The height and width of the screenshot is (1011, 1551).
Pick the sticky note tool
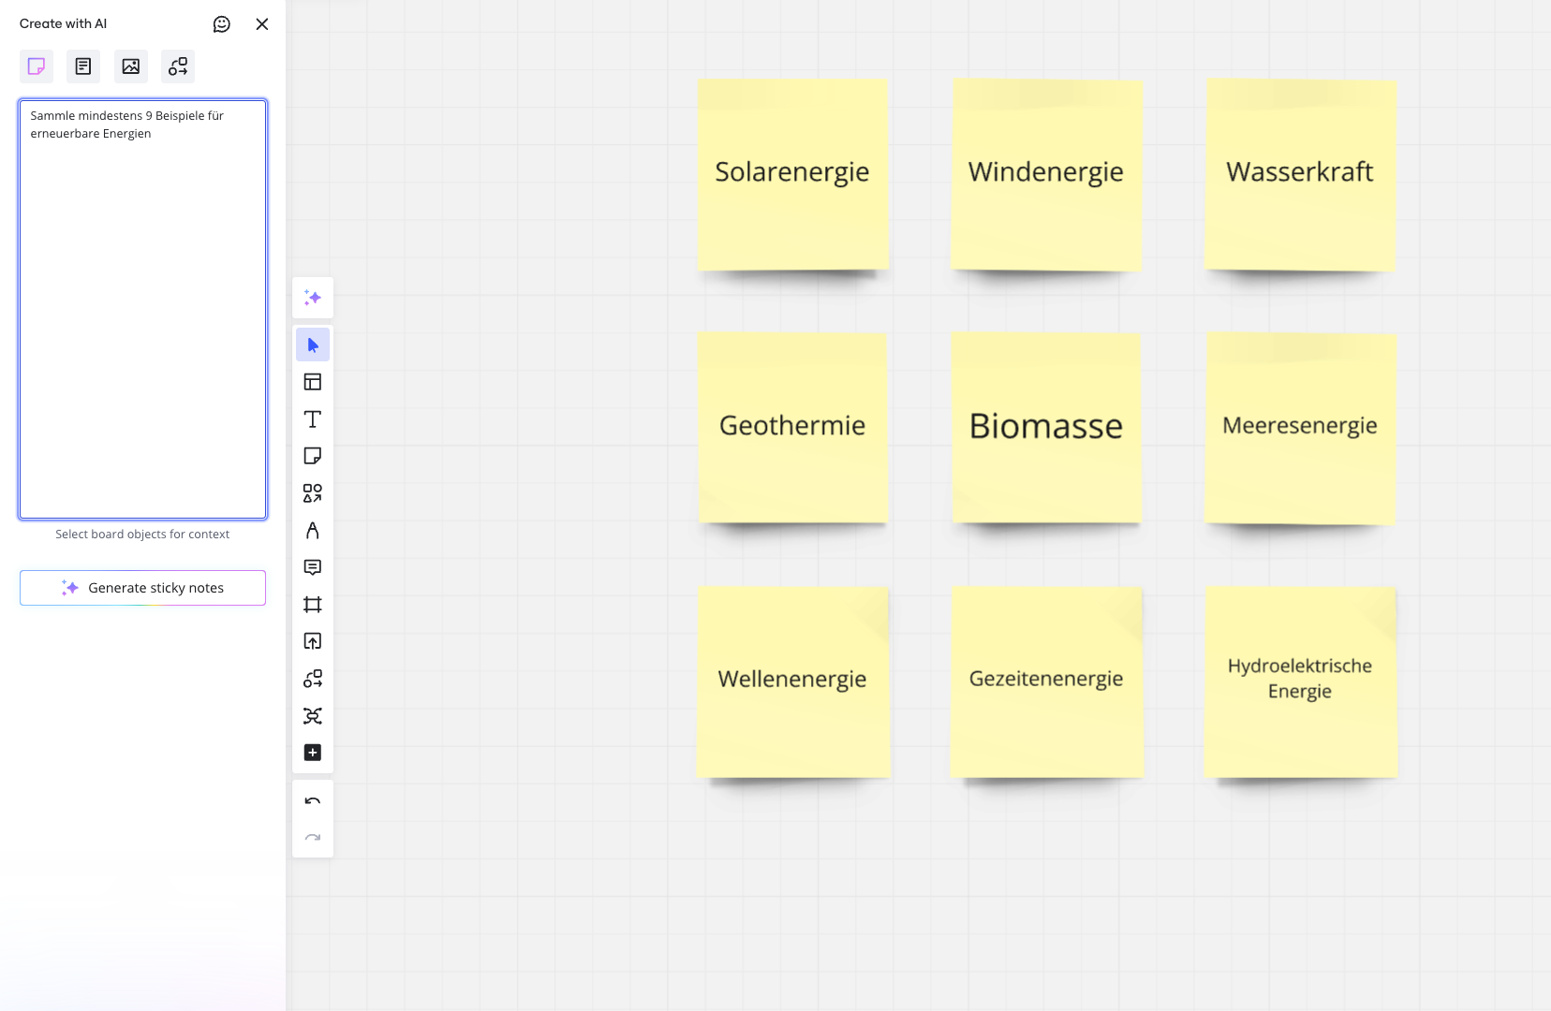tap(313, 456)
